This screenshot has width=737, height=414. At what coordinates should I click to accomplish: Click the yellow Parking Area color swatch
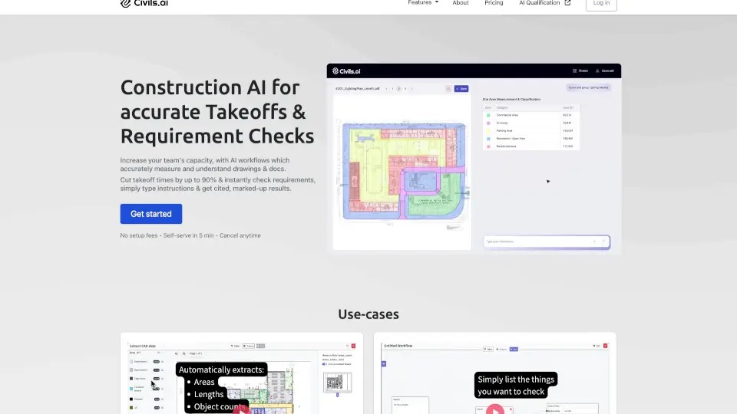click(x=488, y=131)
